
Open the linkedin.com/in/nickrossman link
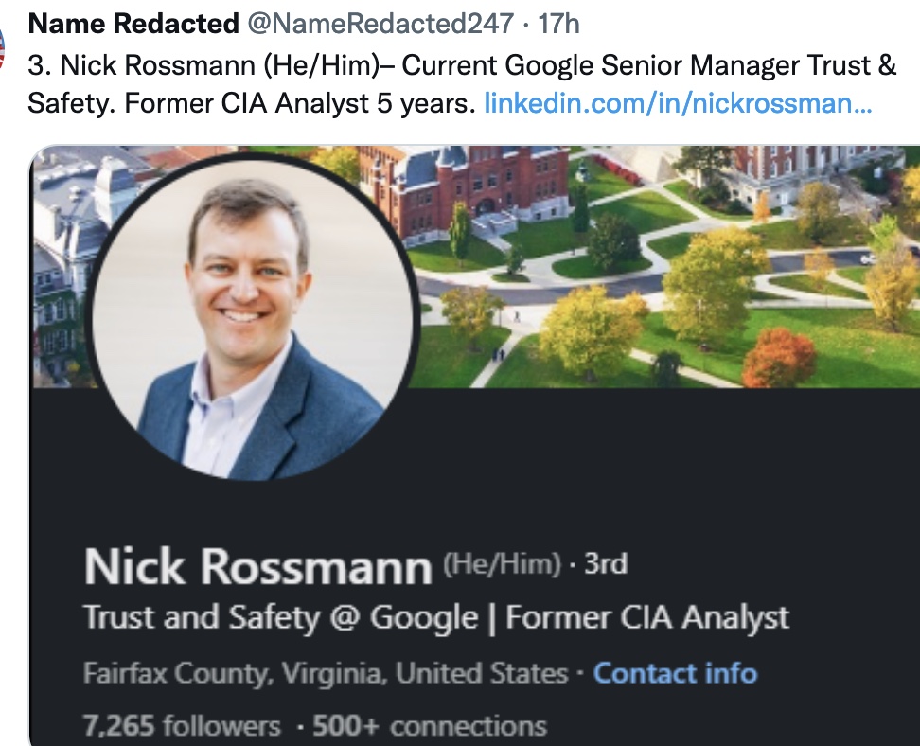678,102
